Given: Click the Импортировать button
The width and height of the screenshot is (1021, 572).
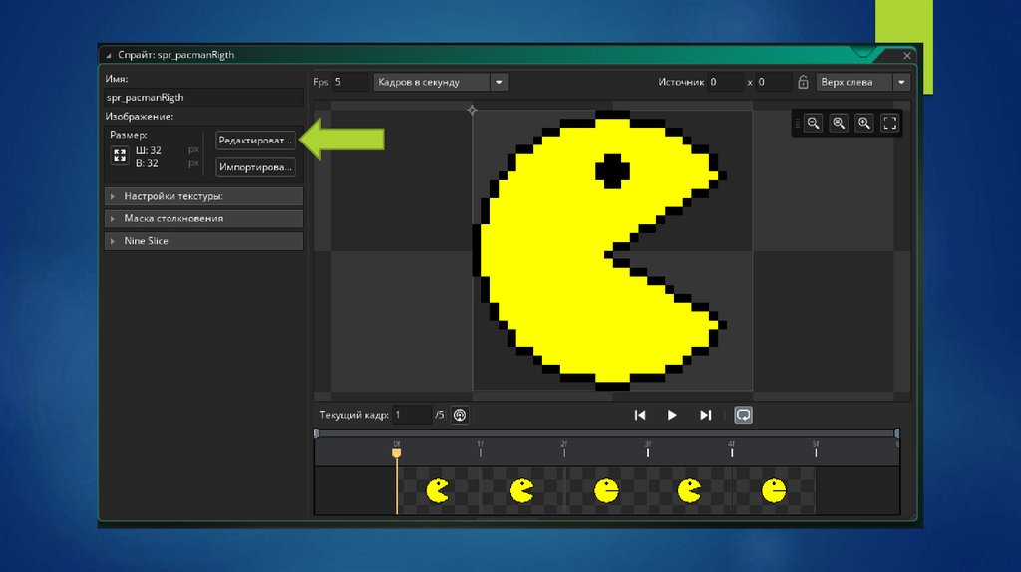Looking at the screenshot, I should pyautogui.click(x=255, y=167).
